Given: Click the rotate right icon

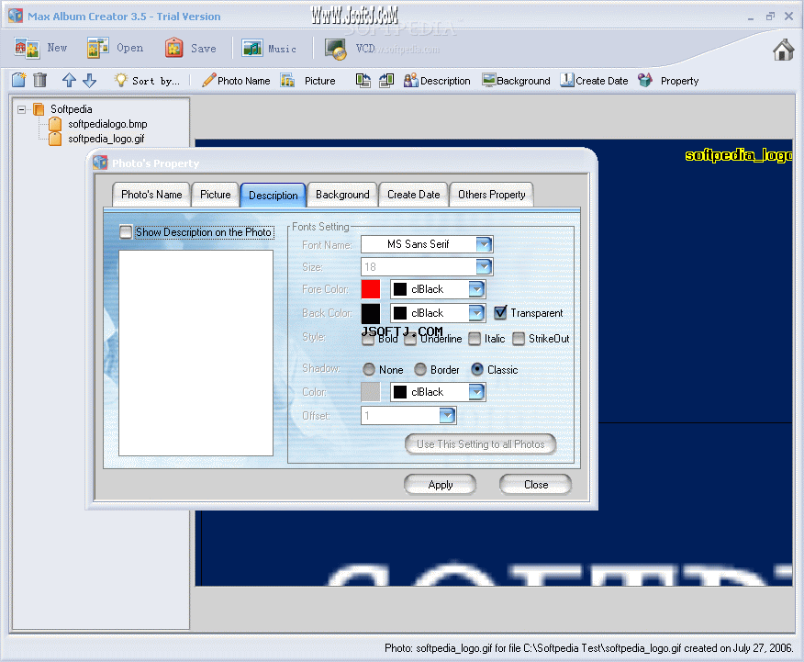Looking at the screenshot, I should (x=386, y=80).
